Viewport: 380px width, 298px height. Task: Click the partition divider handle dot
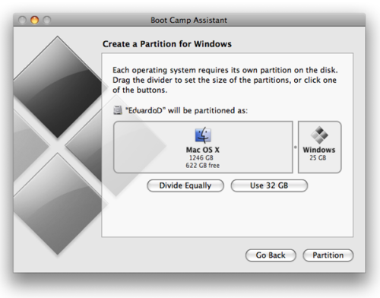[296, 147]
